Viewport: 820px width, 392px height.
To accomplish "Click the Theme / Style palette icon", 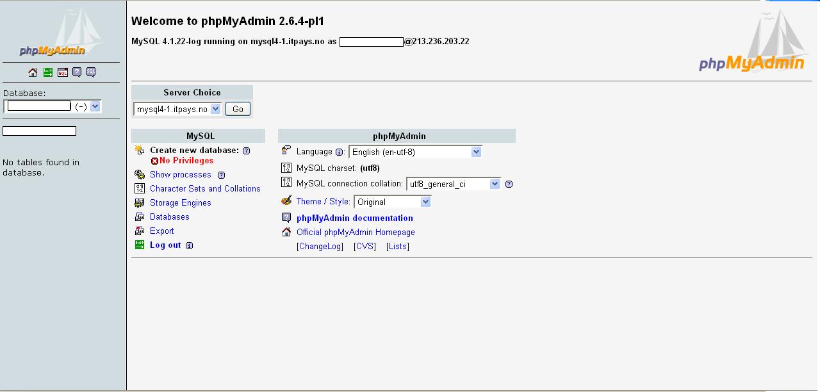I will tap(286, 200).
